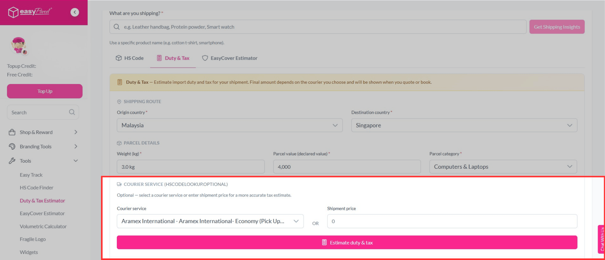Open HS Code Finder in sidebar

point(36,187)
